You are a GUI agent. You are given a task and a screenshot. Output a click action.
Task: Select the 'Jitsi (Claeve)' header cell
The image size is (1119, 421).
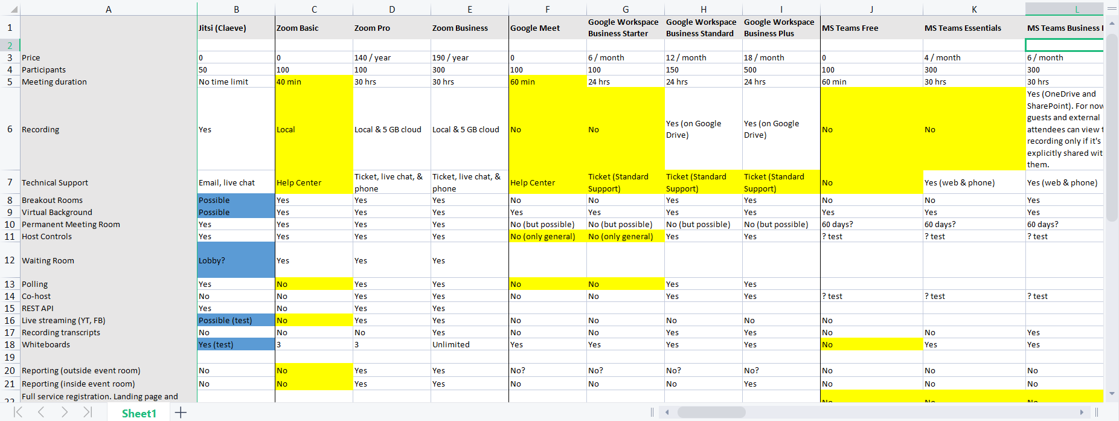pos(236,28)
